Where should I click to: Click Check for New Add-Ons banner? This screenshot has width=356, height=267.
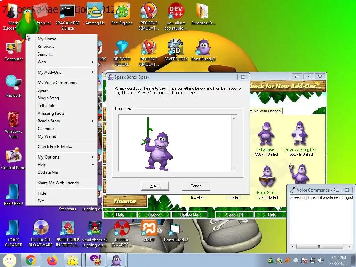pyautogui.click(x=288, y=86)
